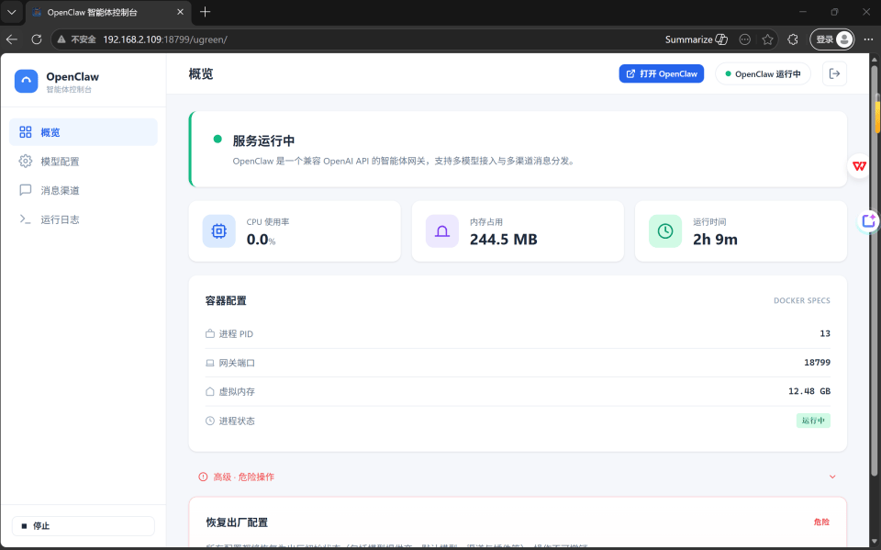Viewport: 881px width, 550px height.
Task: Click the 停止 stop button
Action: (x=84, y=526)
